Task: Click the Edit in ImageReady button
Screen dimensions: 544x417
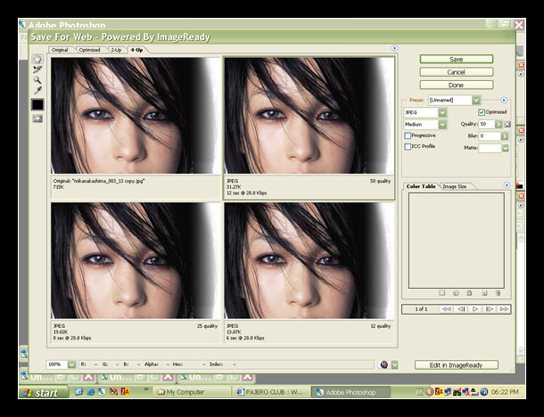Action: [x=456, y=364]
